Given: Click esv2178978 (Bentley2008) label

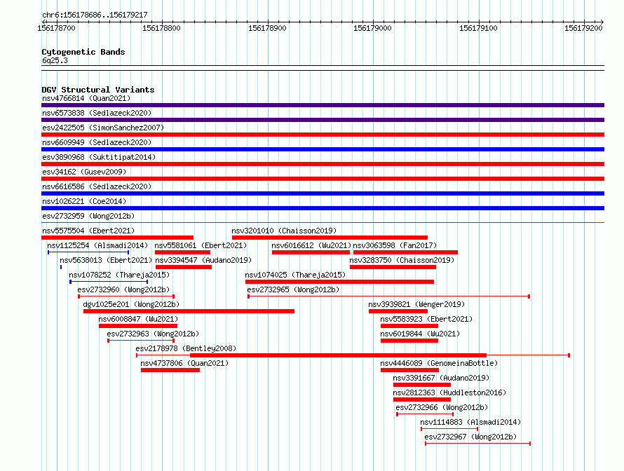Looking at the screenshot, I should pos(186,348).
